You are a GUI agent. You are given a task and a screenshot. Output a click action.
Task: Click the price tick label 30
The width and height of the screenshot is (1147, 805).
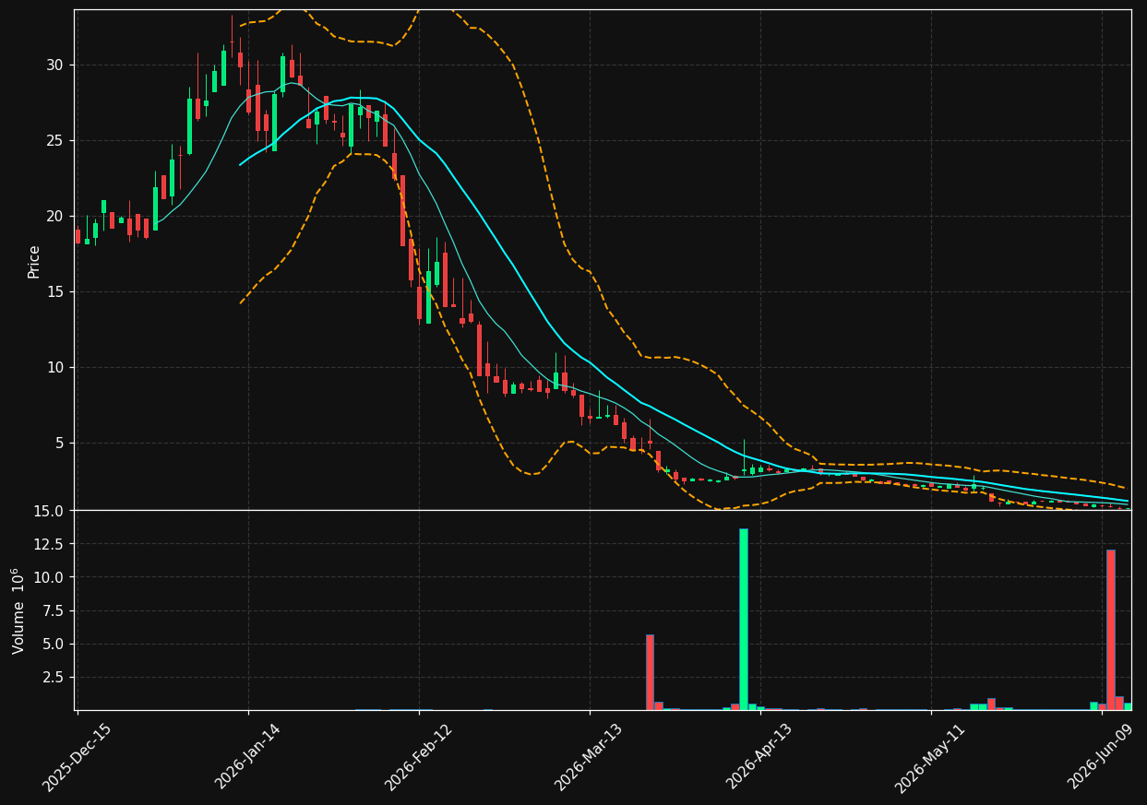[55, 65]
